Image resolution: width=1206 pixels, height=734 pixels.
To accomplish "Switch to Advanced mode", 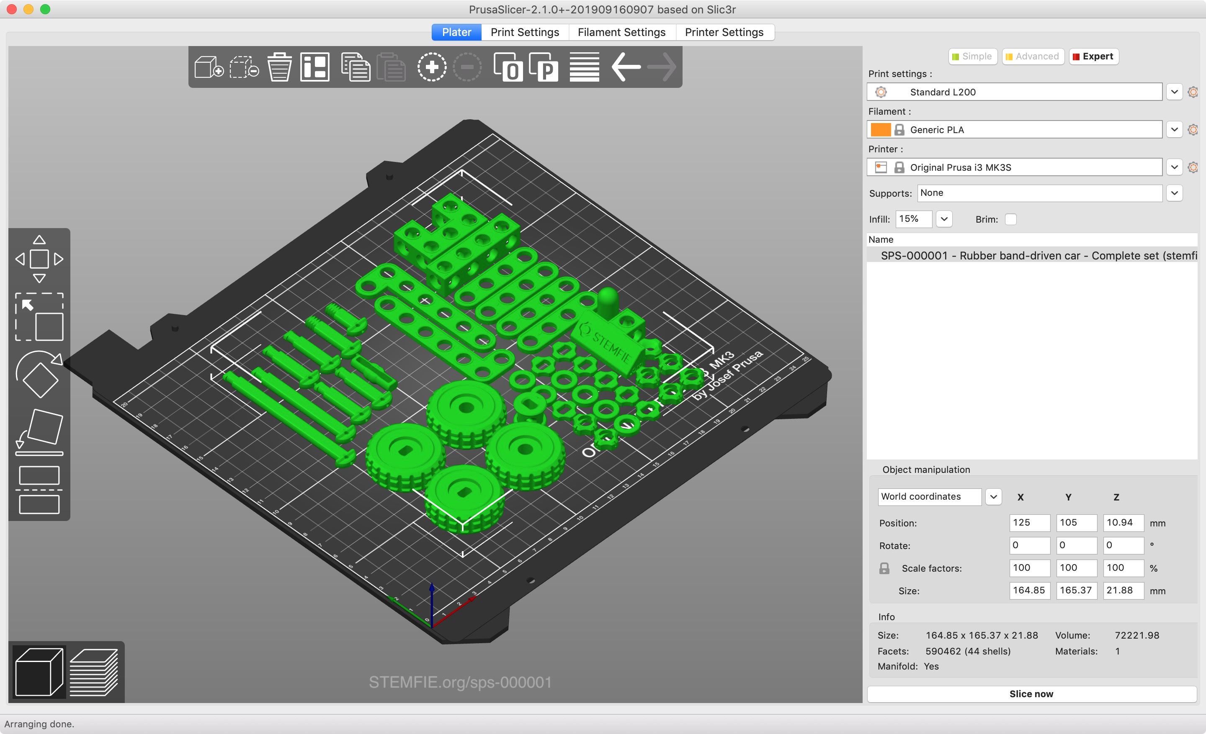I will point(1033,56).
